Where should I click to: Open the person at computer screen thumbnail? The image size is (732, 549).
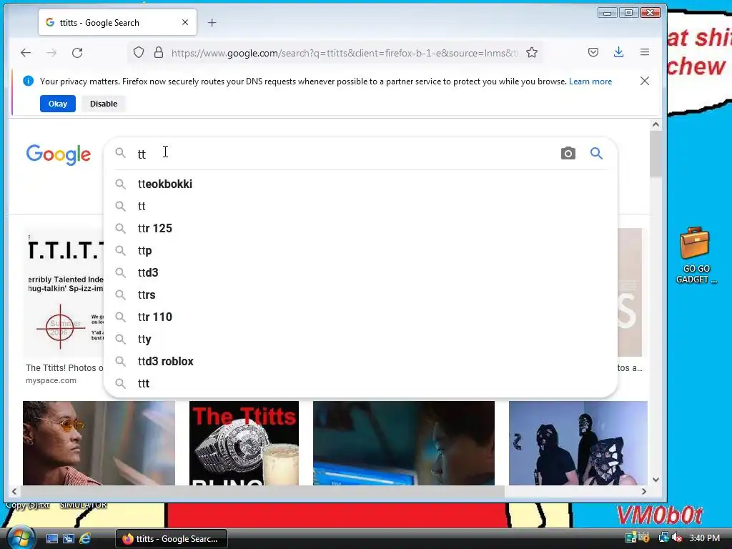pyautogui.click(x=404, y=443)
